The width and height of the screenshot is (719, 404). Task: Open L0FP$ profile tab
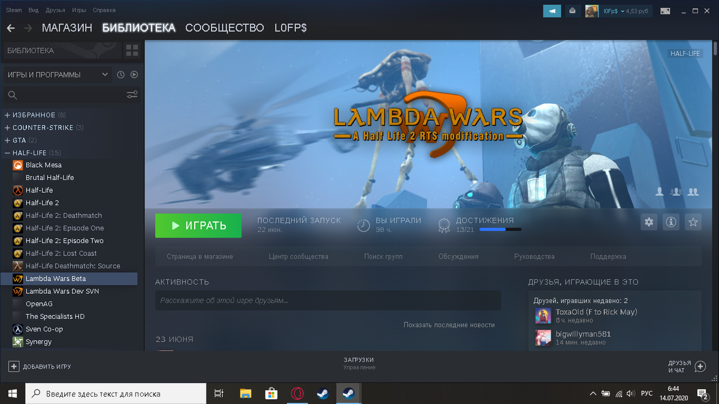291,28
